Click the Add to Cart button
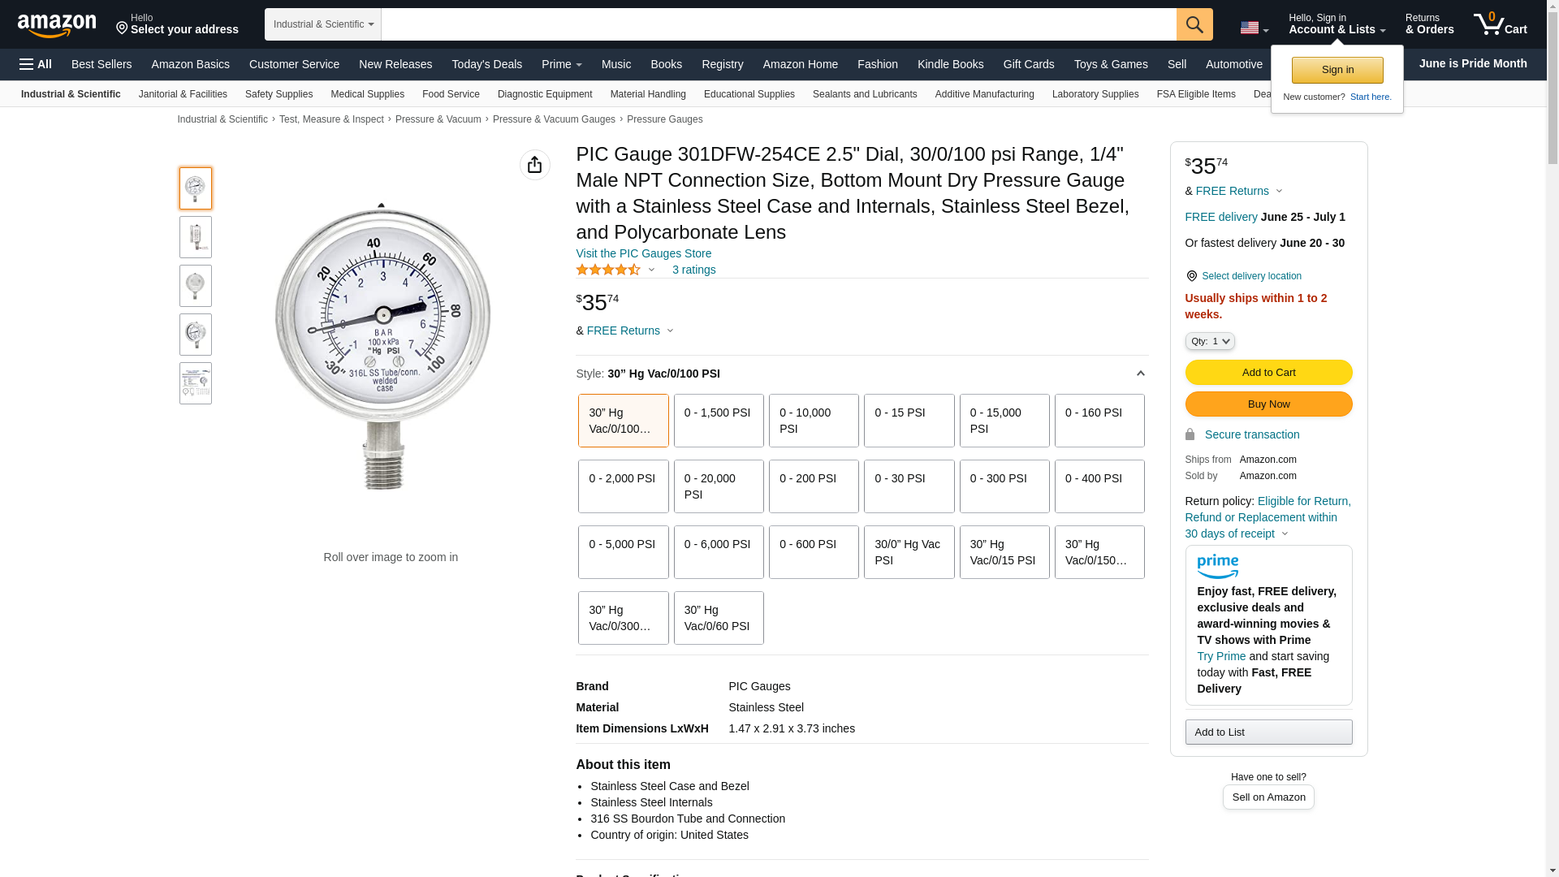Image resolution: width=1559 pixels, height=877 pixels. coord(1267,373)
